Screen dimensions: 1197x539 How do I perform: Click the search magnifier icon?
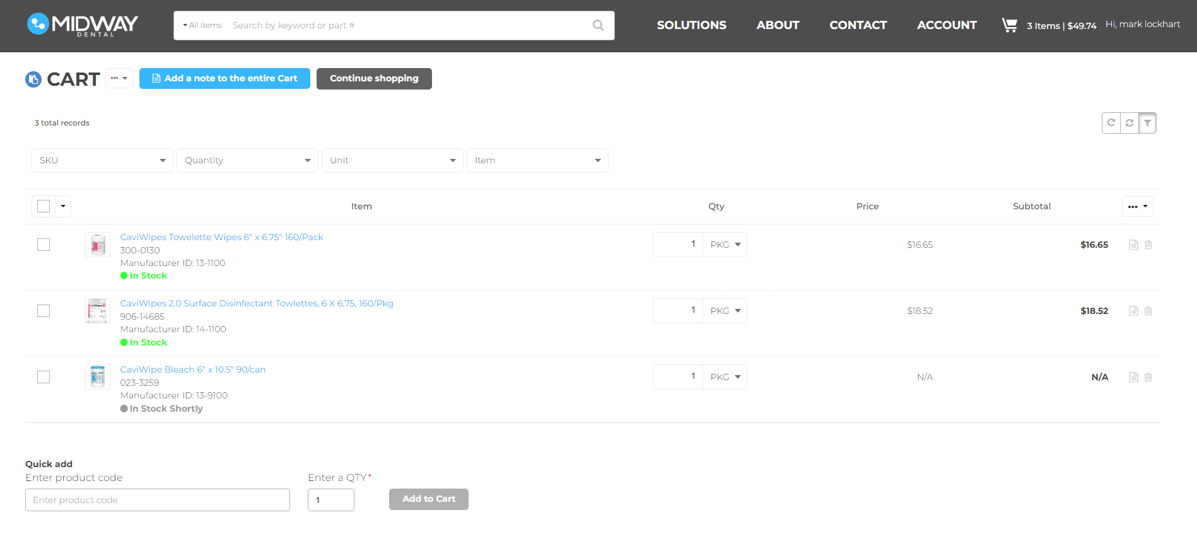(598, 25)
